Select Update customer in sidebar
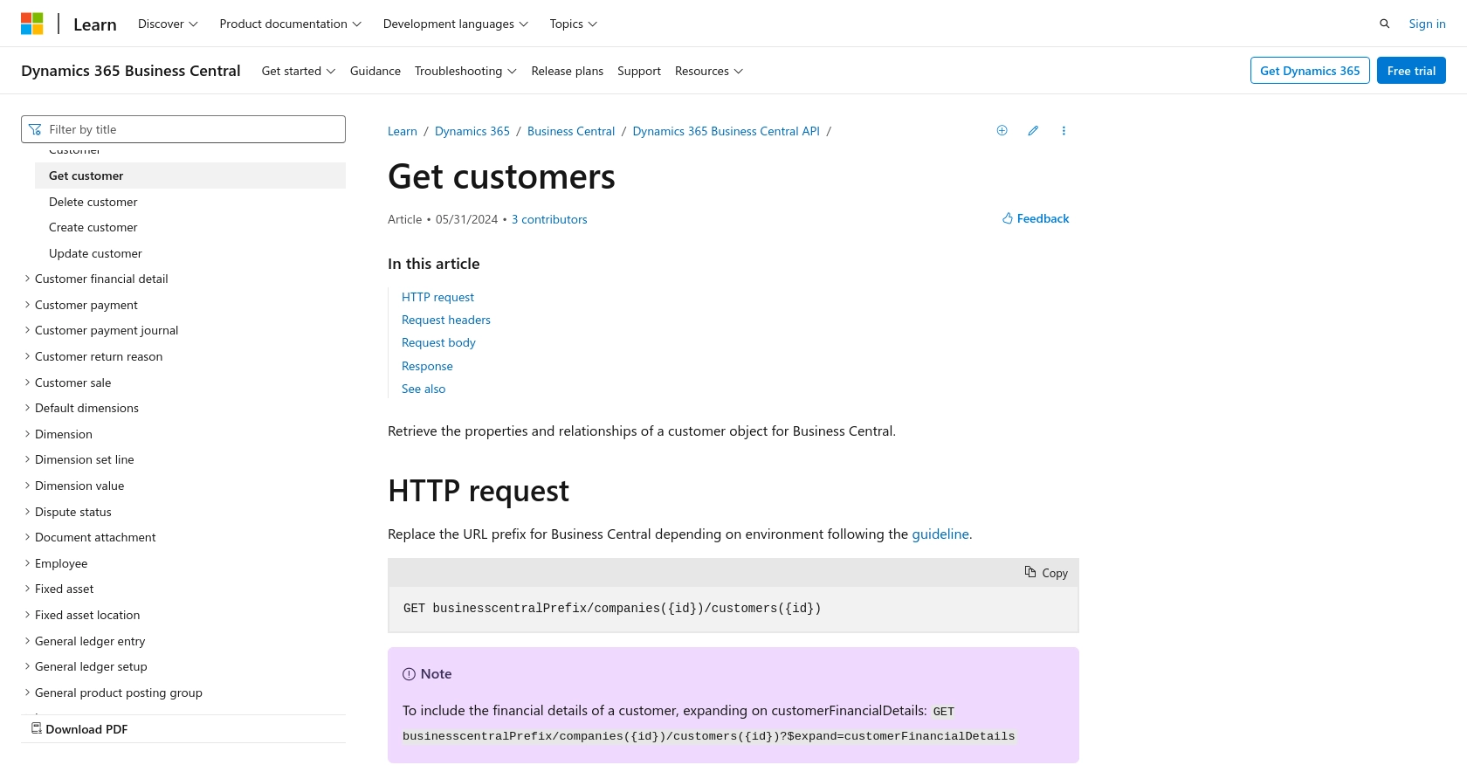Image resolution: width=1467 pixels, height=765 pixels. click(95, 253)
